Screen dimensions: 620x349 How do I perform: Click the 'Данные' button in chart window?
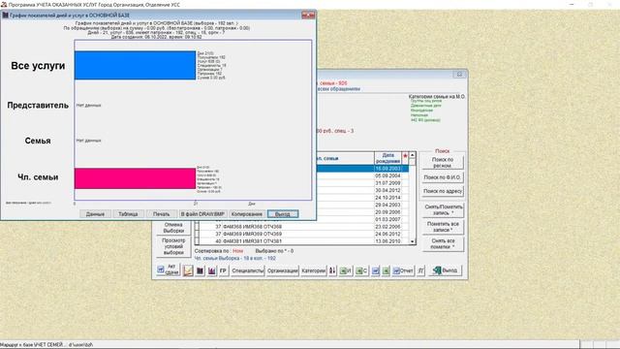coord(95,214)
